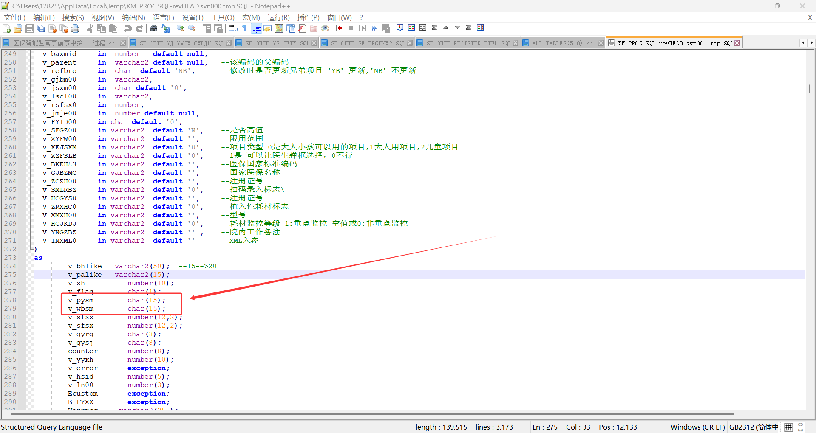Open the 运行(R) menu
This screenshot has height=433, width=816.
point(278,17)
